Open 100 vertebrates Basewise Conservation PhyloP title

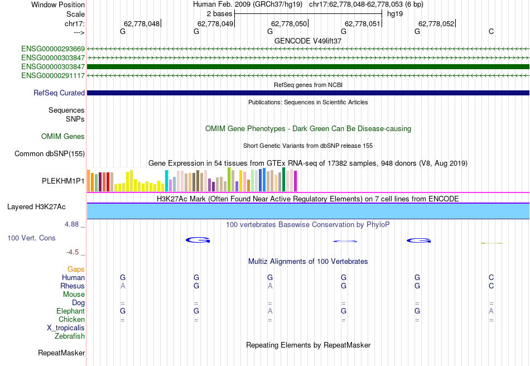pyautogui.click(x=308, y=225)
